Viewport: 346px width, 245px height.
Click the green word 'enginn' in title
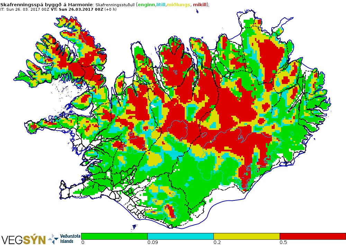(146, 5)
